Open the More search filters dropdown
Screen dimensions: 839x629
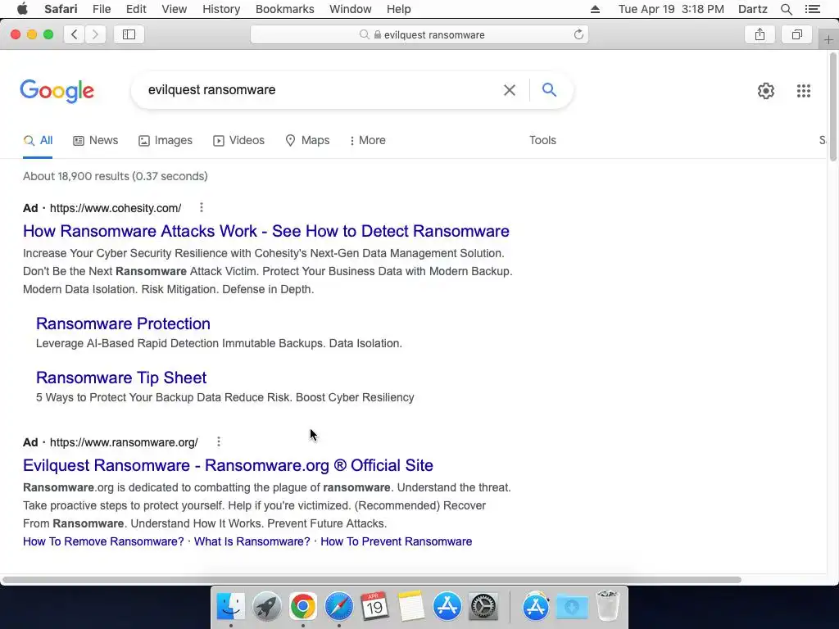pos(367,140)
